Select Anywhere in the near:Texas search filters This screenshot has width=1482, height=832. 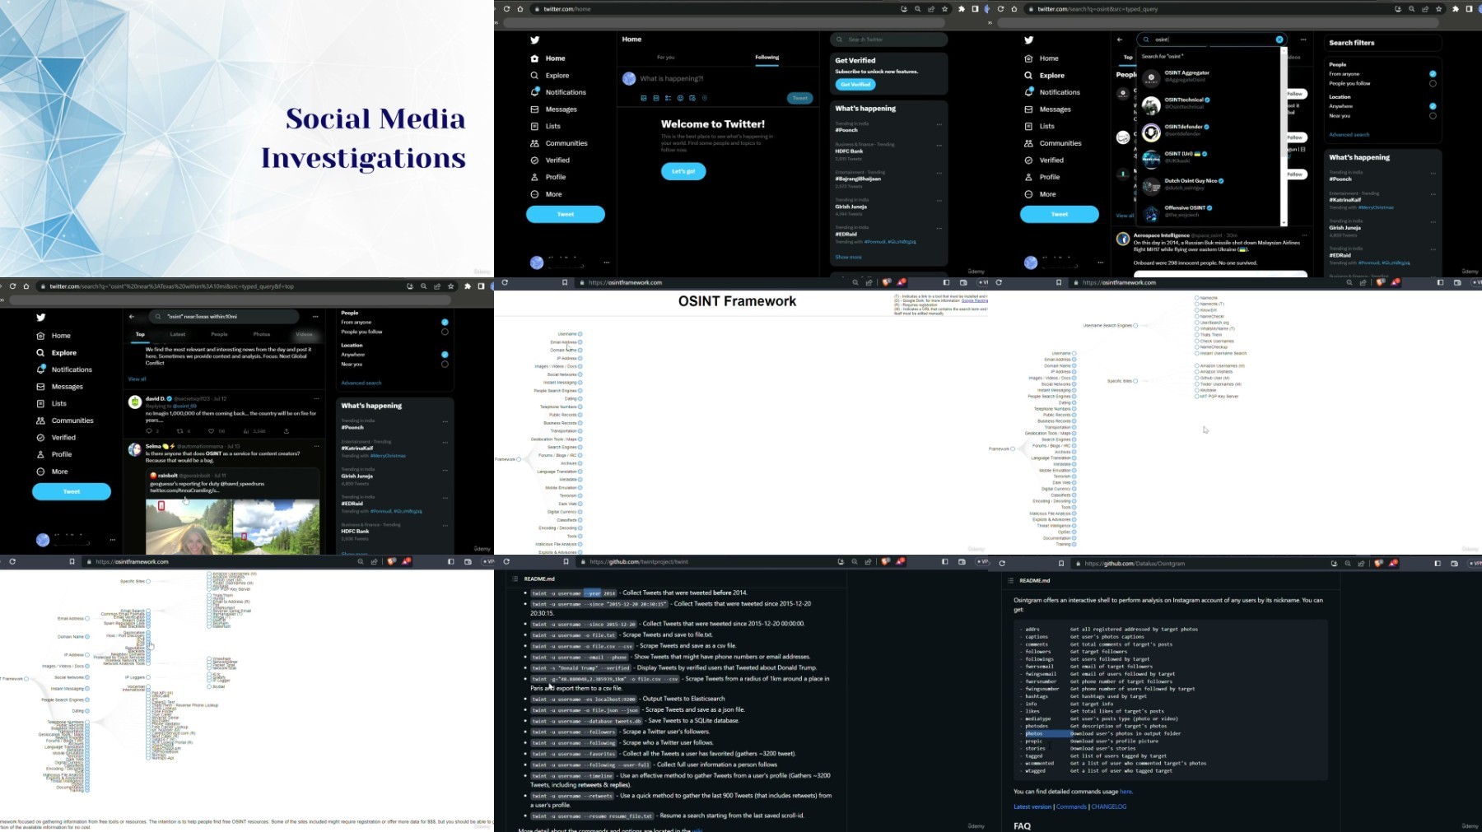[x=445, y=355]
